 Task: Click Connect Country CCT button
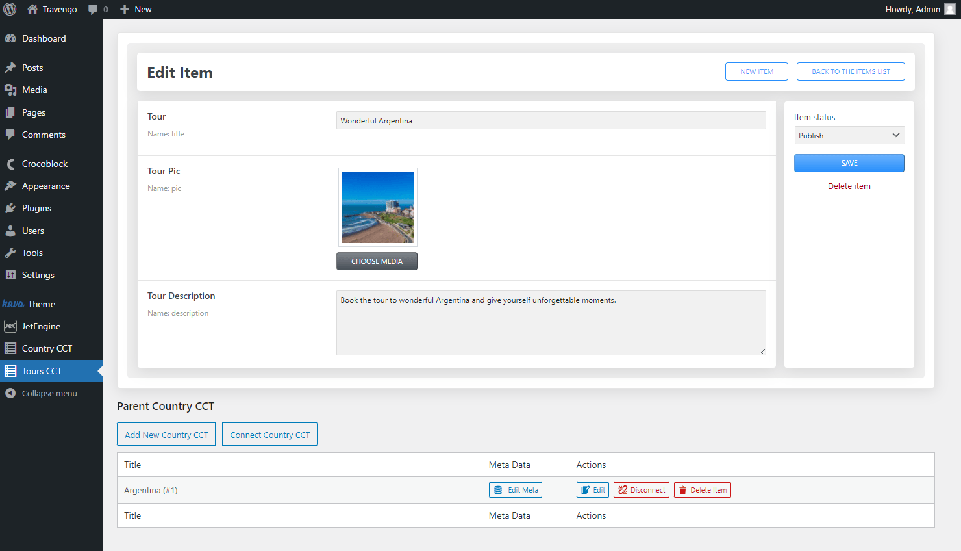(270, 435)
